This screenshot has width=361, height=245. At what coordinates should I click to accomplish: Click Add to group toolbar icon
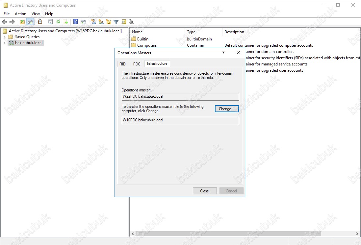click(x=131, y=22)
